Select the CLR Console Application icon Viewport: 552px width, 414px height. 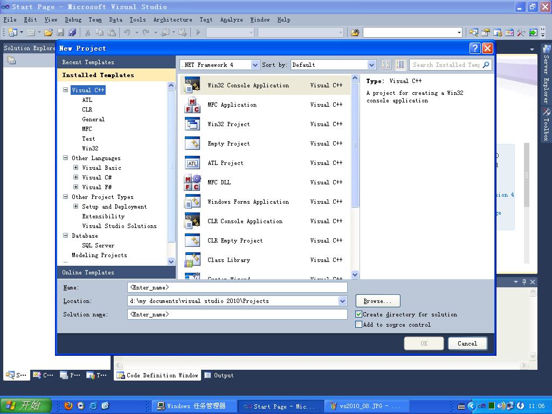pyautogui.click(x=192, y=221)
